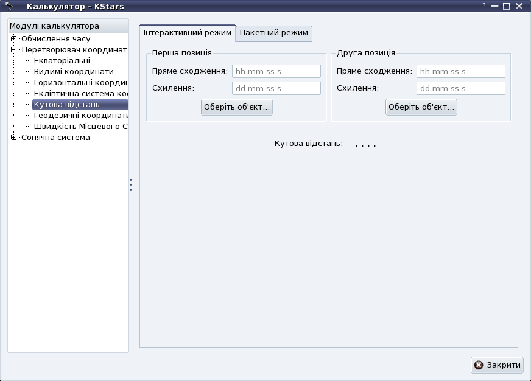Select Геодезичні координати tree item
Screen dimensions: 531x381
coord(80,116)
